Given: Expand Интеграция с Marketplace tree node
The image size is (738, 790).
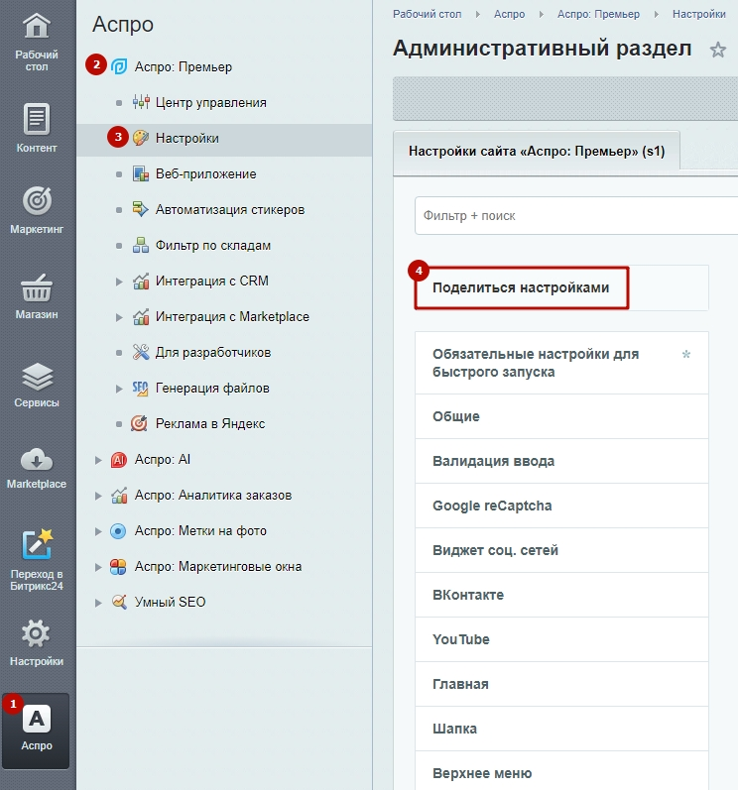Looking at the screenshot, I should pyautogui.click(x=119, y=317).
